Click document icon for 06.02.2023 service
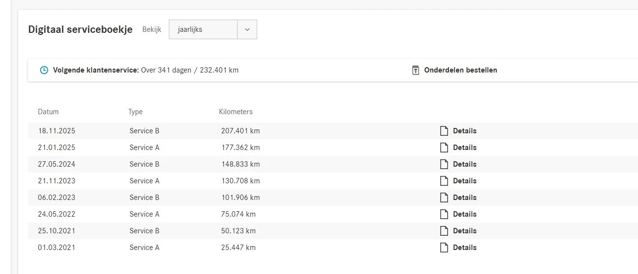The image size is (638, 274). pos(444,198)
